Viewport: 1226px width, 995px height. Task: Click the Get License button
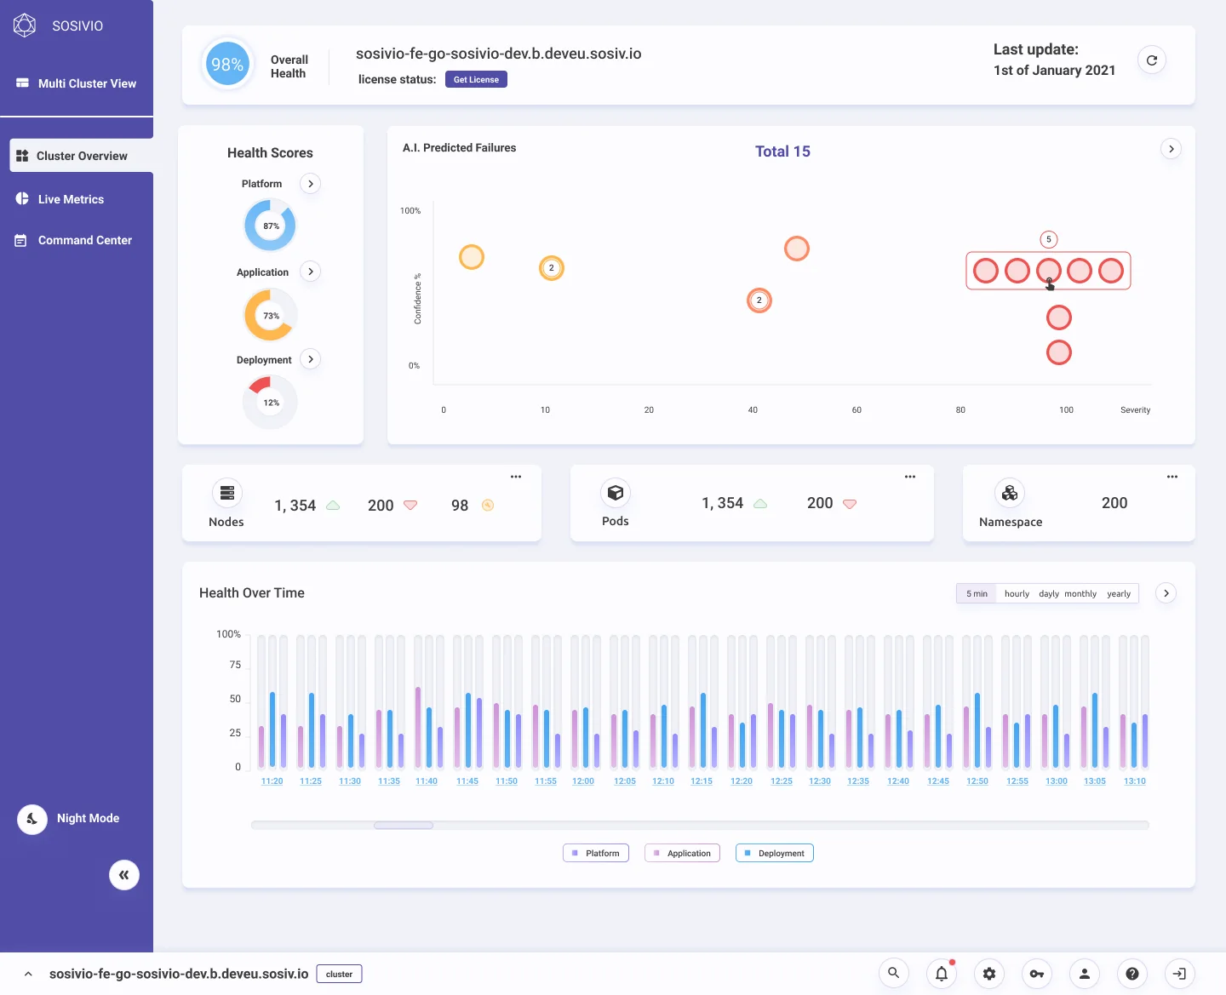tap(476, 79)
